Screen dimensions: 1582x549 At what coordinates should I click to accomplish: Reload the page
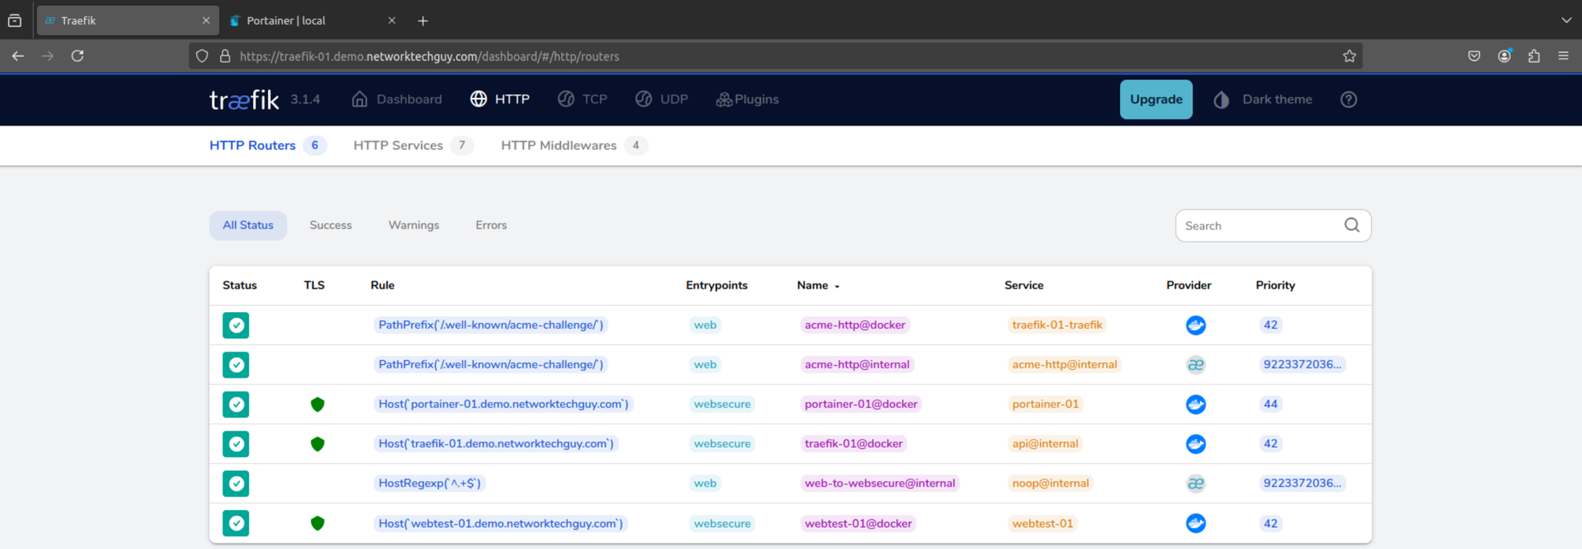coord(78,56)
